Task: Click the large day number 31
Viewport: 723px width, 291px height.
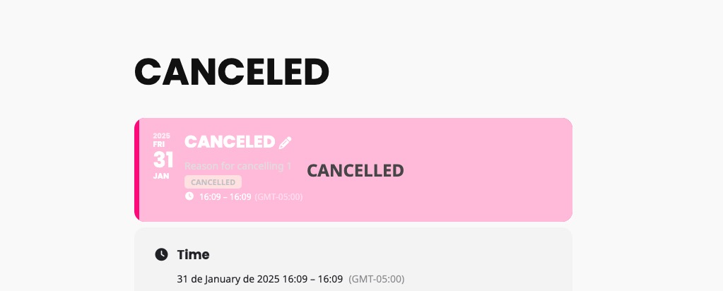Action: 163,160
